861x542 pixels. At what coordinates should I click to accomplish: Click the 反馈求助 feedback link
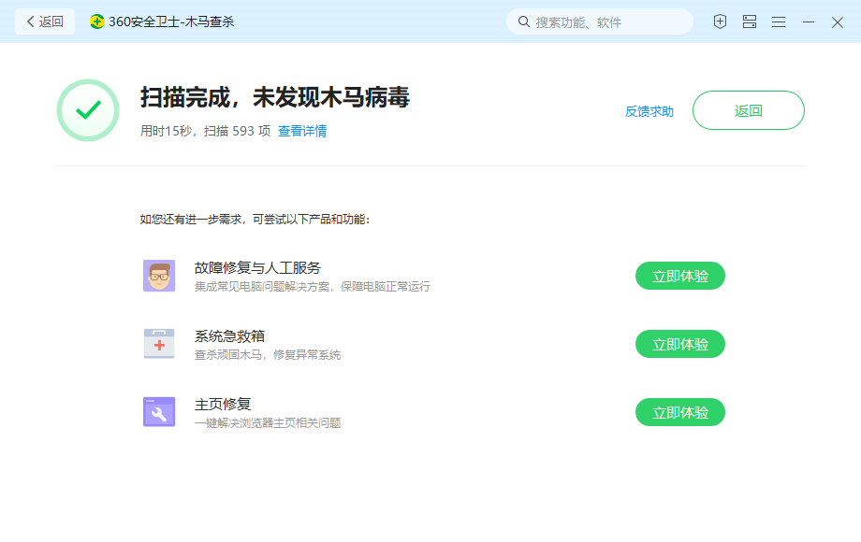(649, 111)
